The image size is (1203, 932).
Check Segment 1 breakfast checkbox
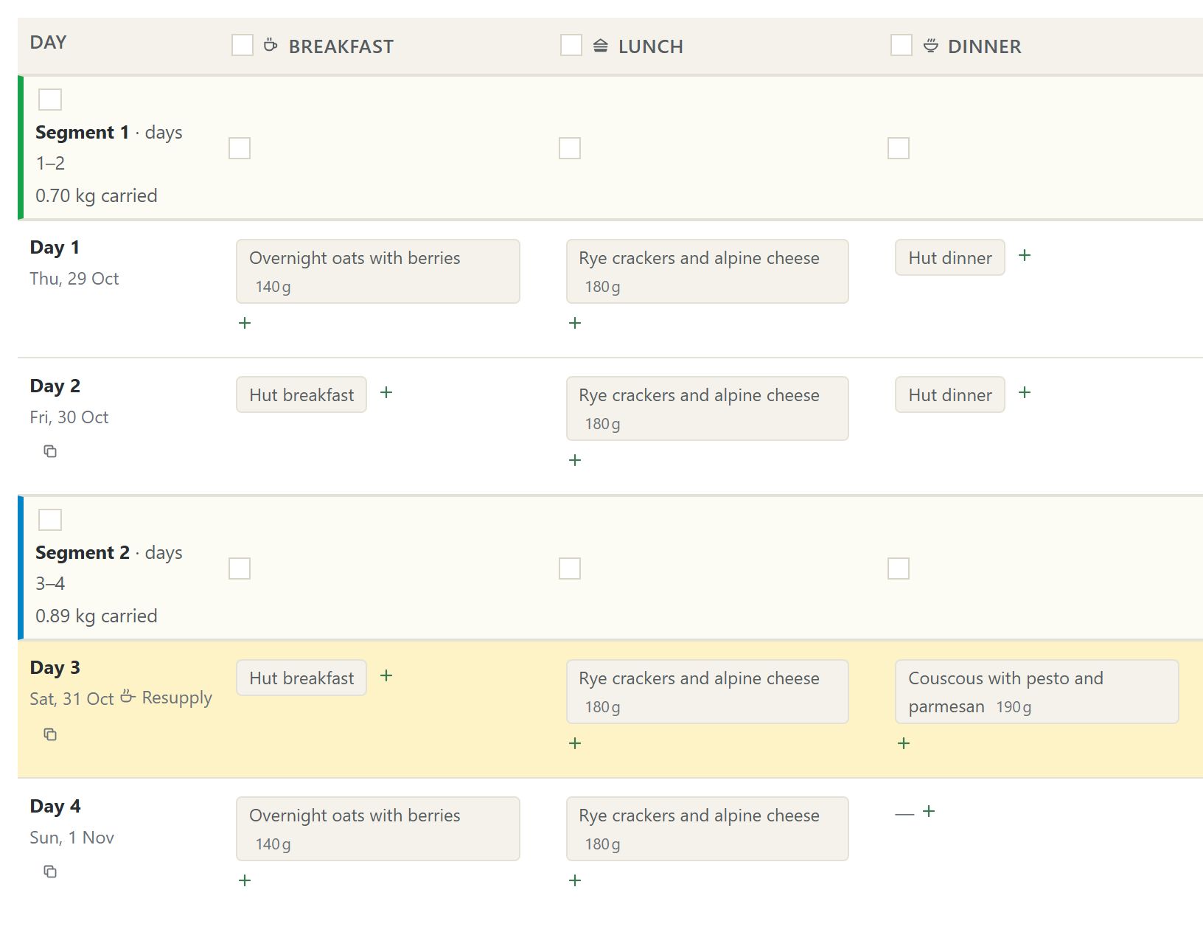click(240, 148)
